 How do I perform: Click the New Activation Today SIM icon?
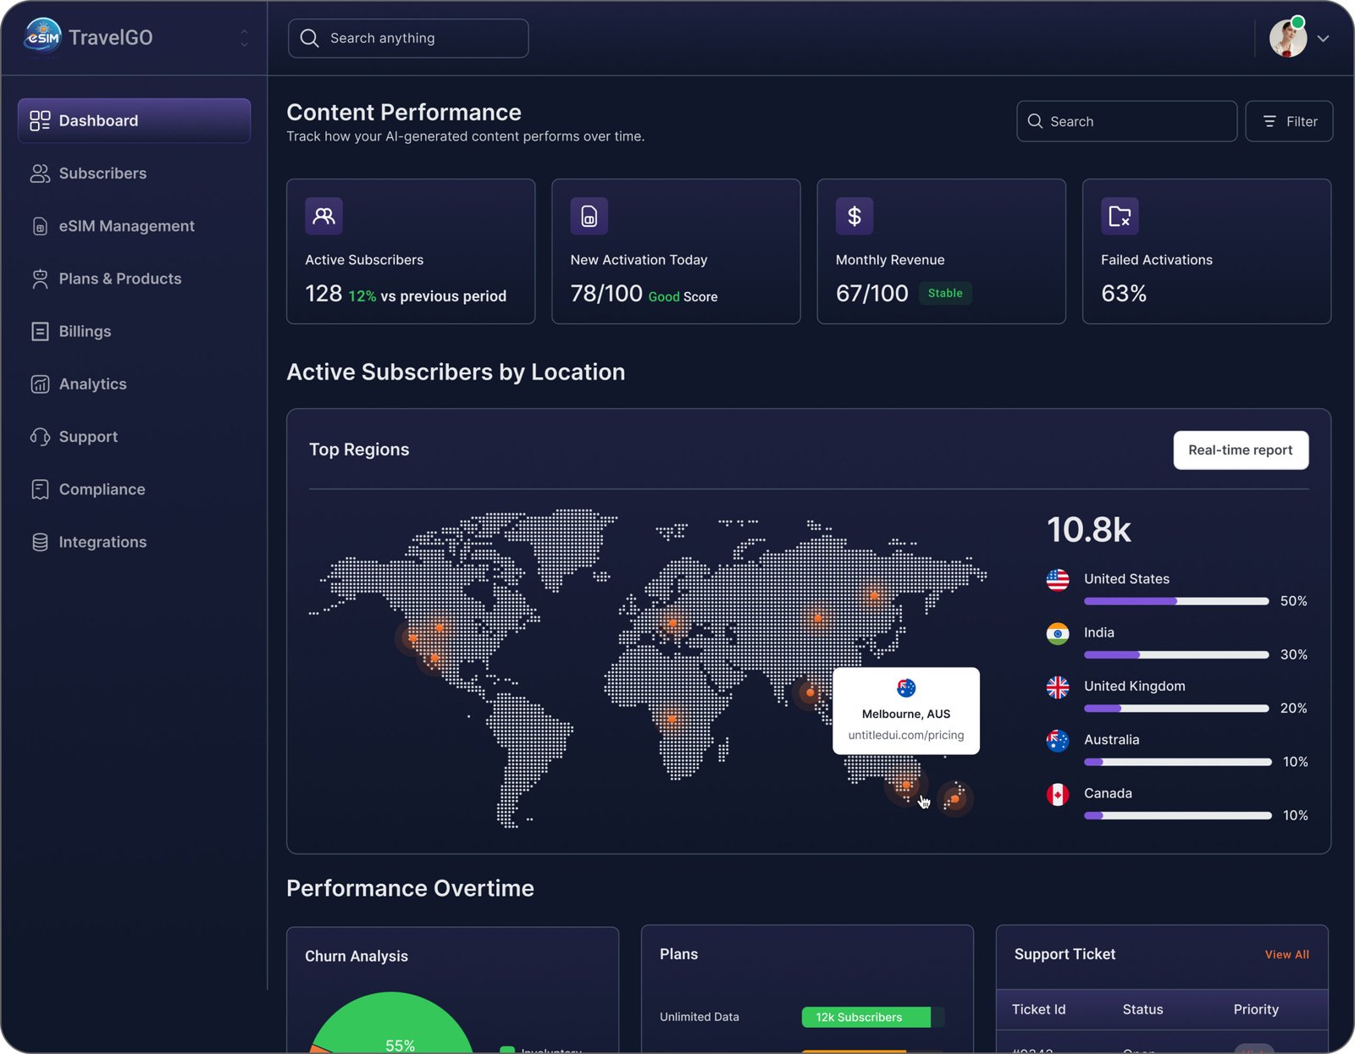pyautogui.click(x=589, y=217)
